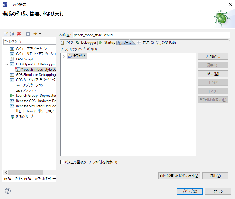Open the filter dropdown arrow in toolbar

[x=40, y=34]
